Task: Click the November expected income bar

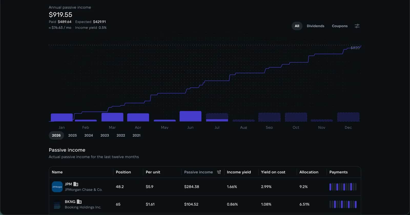Action: pos(322,120)
